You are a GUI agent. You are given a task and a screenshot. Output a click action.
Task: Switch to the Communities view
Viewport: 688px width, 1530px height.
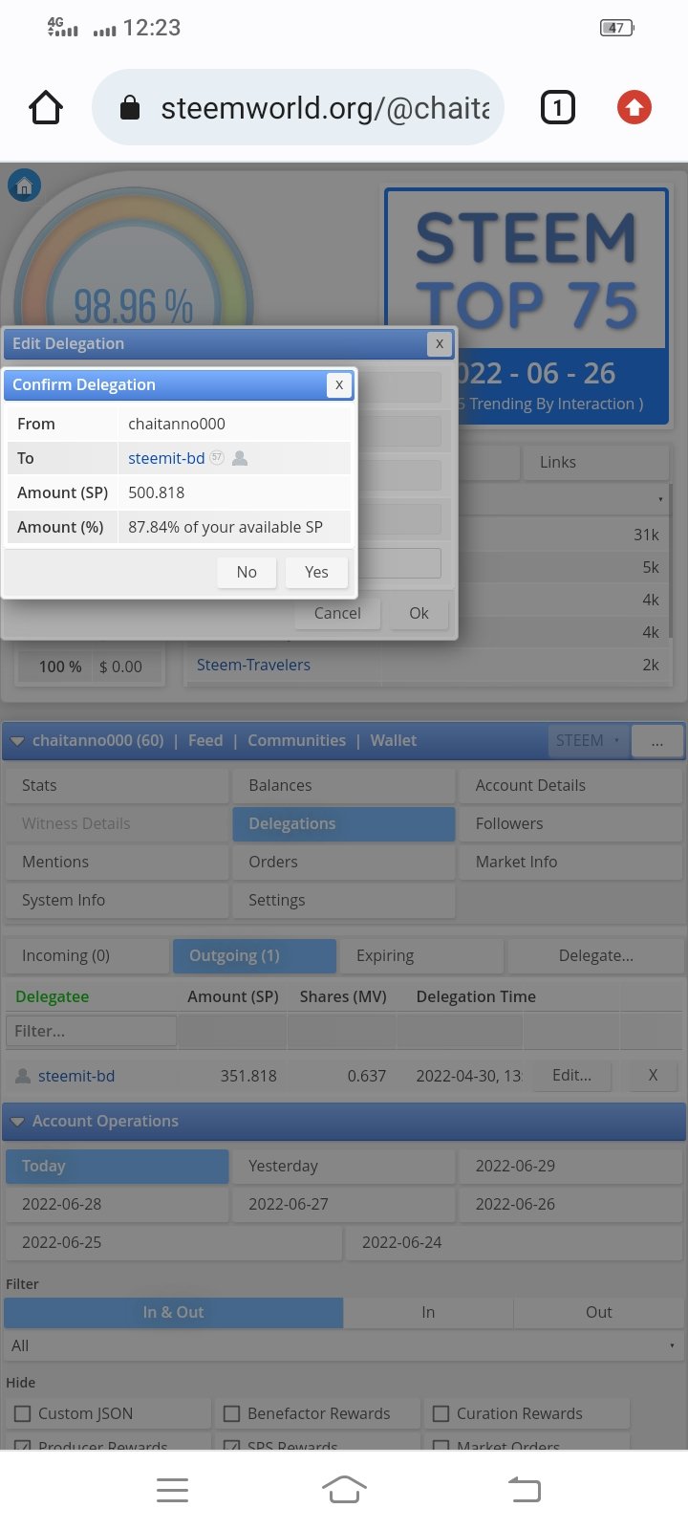coord(296,740)
